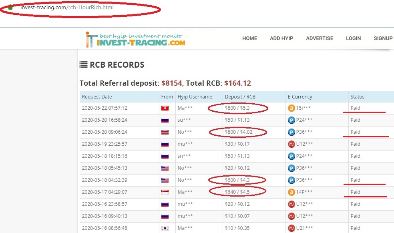Click the South Korean flag in the 2020-05-16 08:56:48 row
Screen dimensions: 394x233
[x=165, y=228]
